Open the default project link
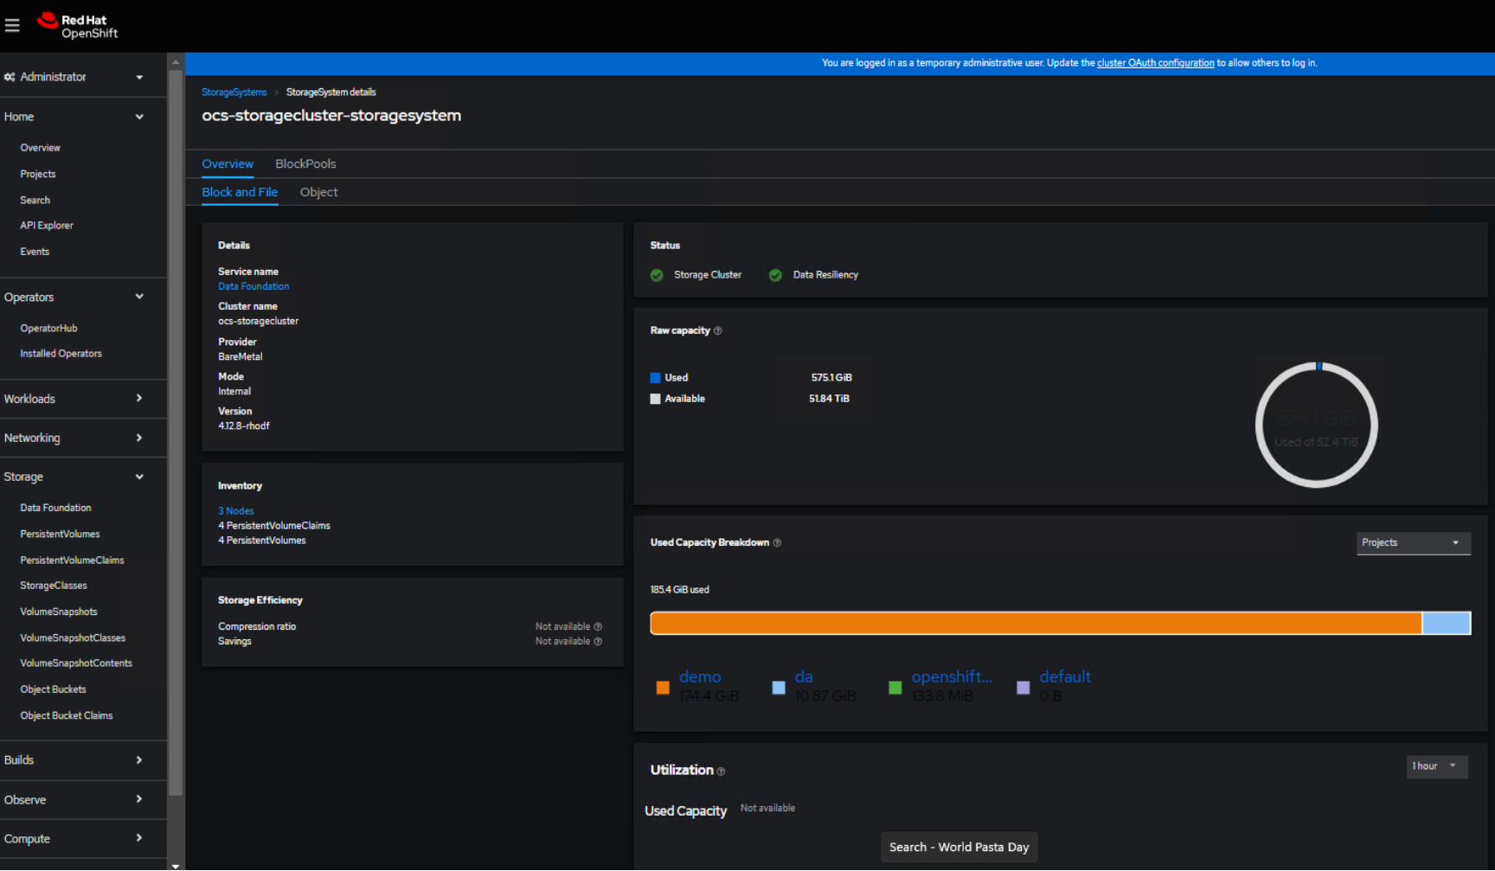1495x871 pixels. [x=1065, y=676]
